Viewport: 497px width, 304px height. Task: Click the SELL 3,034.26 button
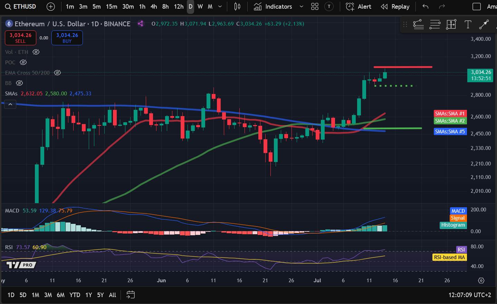tap(20, 38)
